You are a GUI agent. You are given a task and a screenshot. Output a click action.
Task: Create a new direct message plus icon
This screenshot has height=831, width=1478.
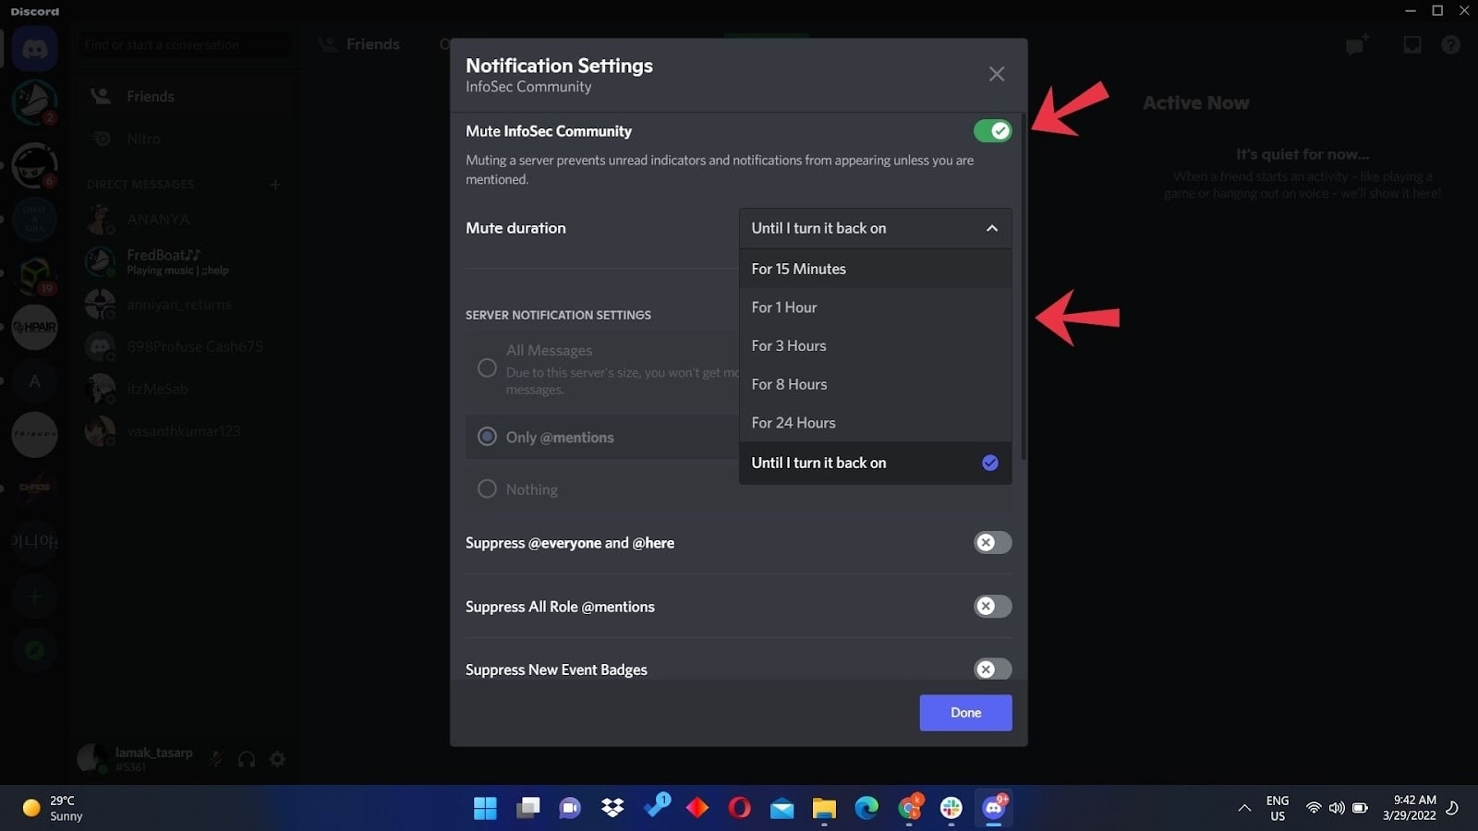click(274, 185)
